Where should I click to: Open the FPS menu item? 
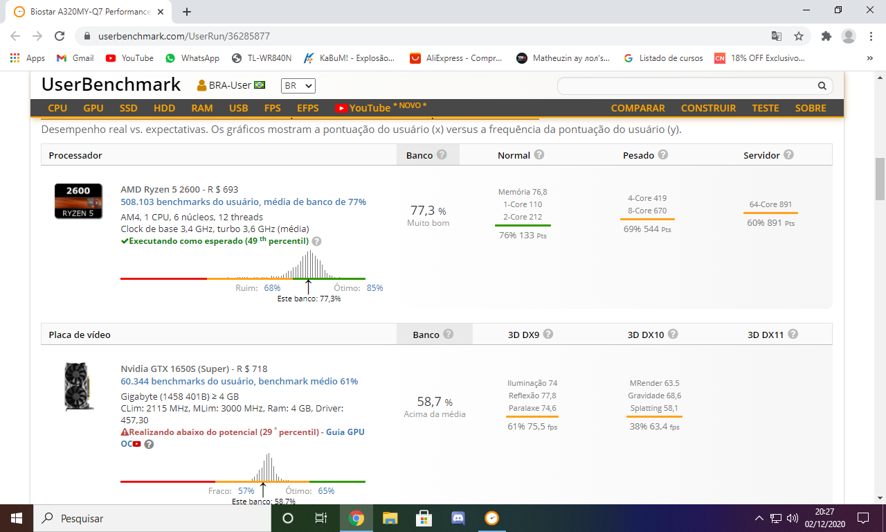[x=273, y=108]
